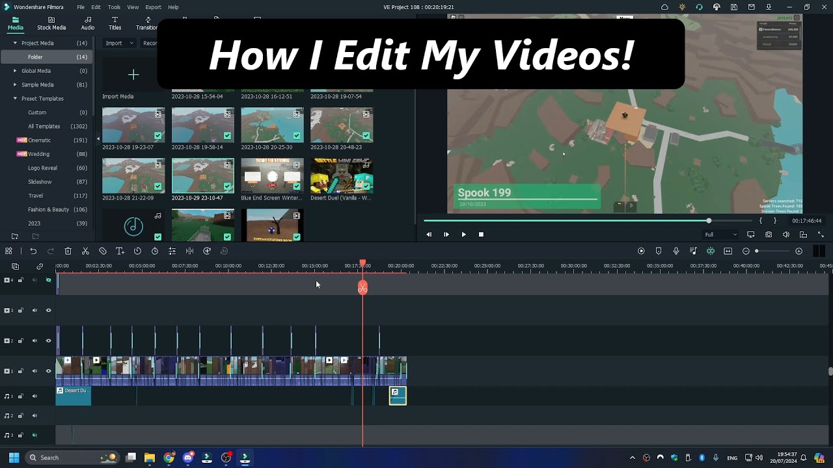Select the Desert Duel audio clip on timeline
This screenshot has width=833, height=468.
click(74, 396)
